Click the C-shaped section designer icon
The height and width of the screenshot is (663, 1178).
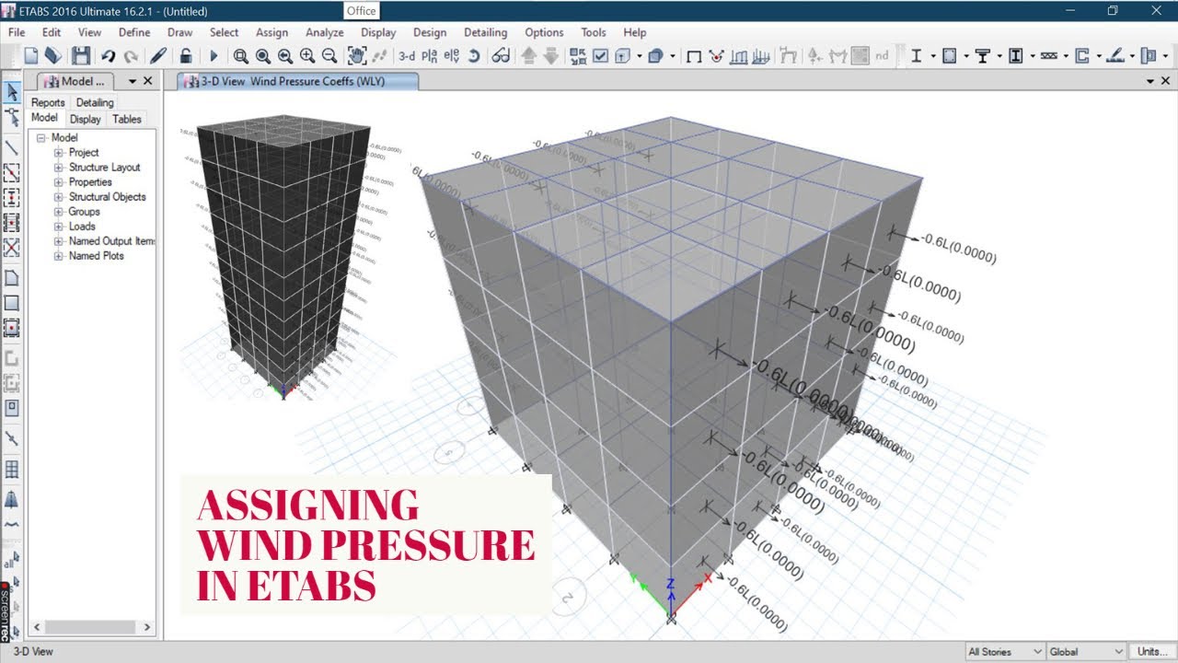[x=1082, y=56]
